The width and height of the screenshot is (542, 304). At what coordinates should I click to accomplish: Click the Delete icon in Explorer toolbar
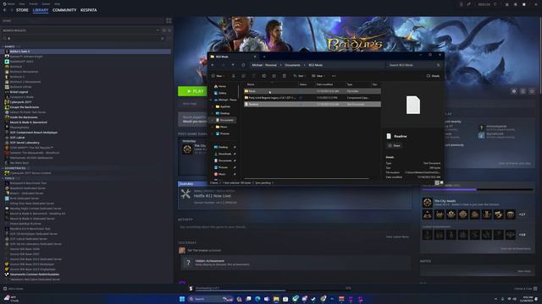pos(285,76)
